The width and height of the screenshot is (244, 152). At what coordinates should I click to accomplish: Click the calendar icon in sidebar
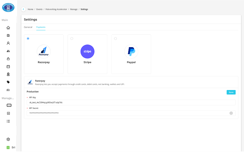[x=9, y=66]
